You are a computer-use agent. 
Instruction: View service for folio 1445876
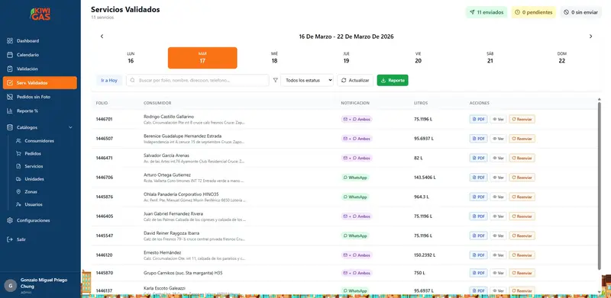498,197
